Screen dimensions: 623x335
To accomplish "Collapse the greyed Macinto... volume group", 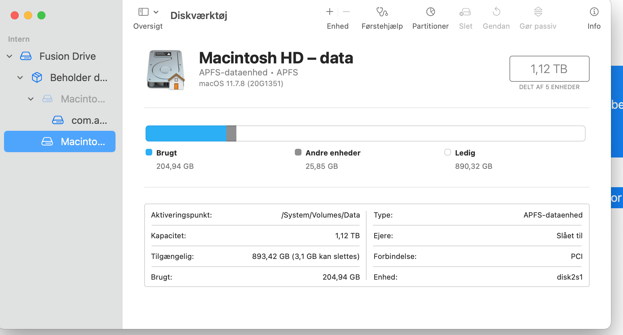I will click(31, 99).
